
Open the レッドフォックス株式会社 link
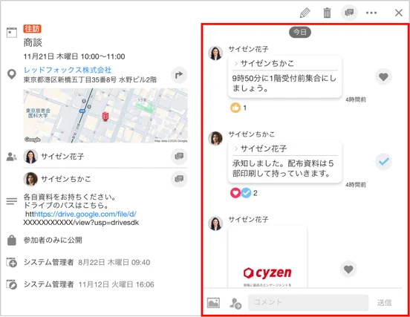coord(68,70)
